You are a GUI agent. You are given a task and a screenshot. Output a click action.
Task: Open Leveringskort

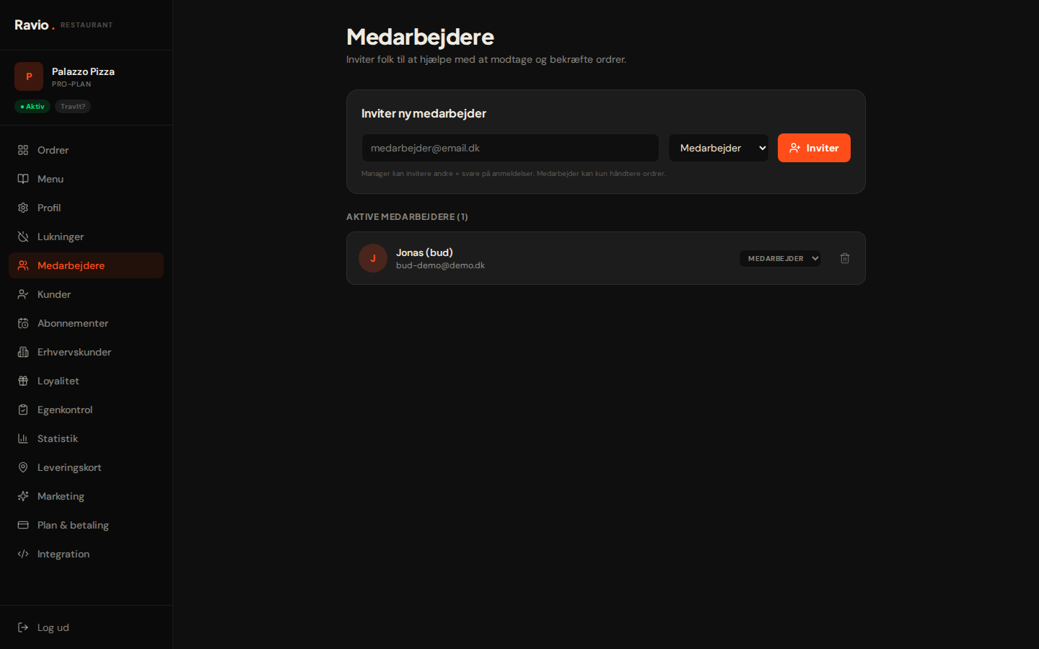pyautogui.click(x=86, y=467)
